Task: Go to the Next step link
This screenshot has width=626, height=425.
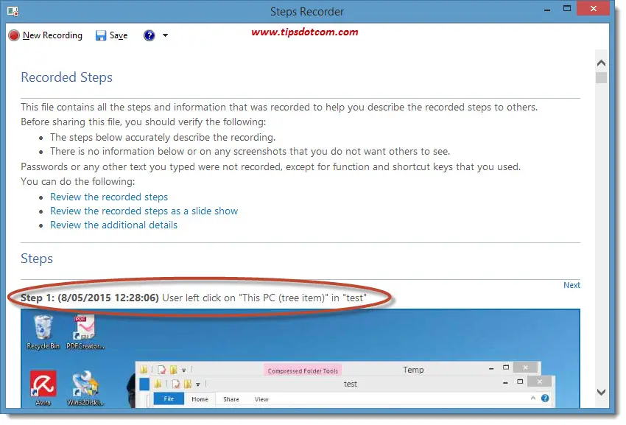Action: 572,285
